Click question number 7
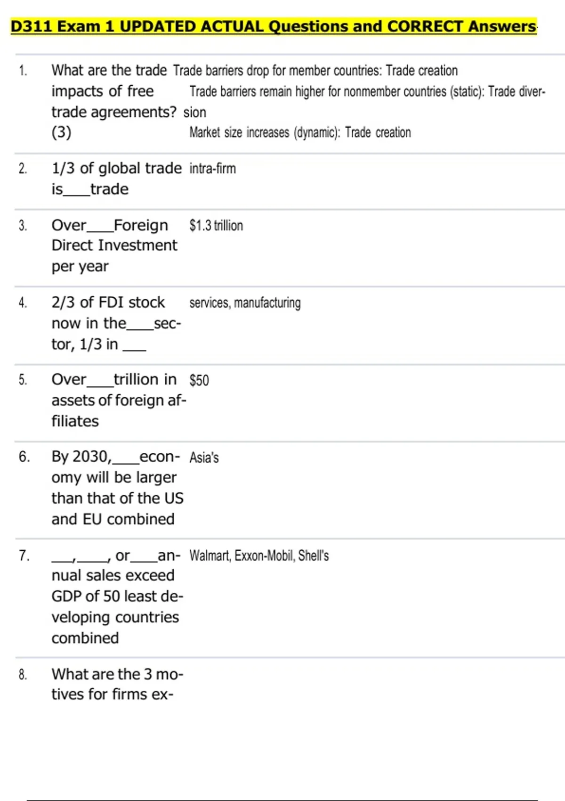The image size is (565, 801). click(x=24, y=556)
